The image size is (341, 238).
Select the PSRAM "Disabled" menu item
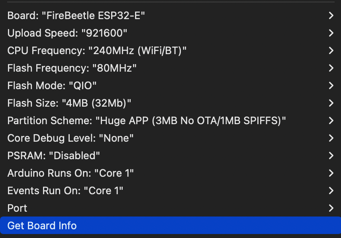pyautogui.click(x=170, y=156)
